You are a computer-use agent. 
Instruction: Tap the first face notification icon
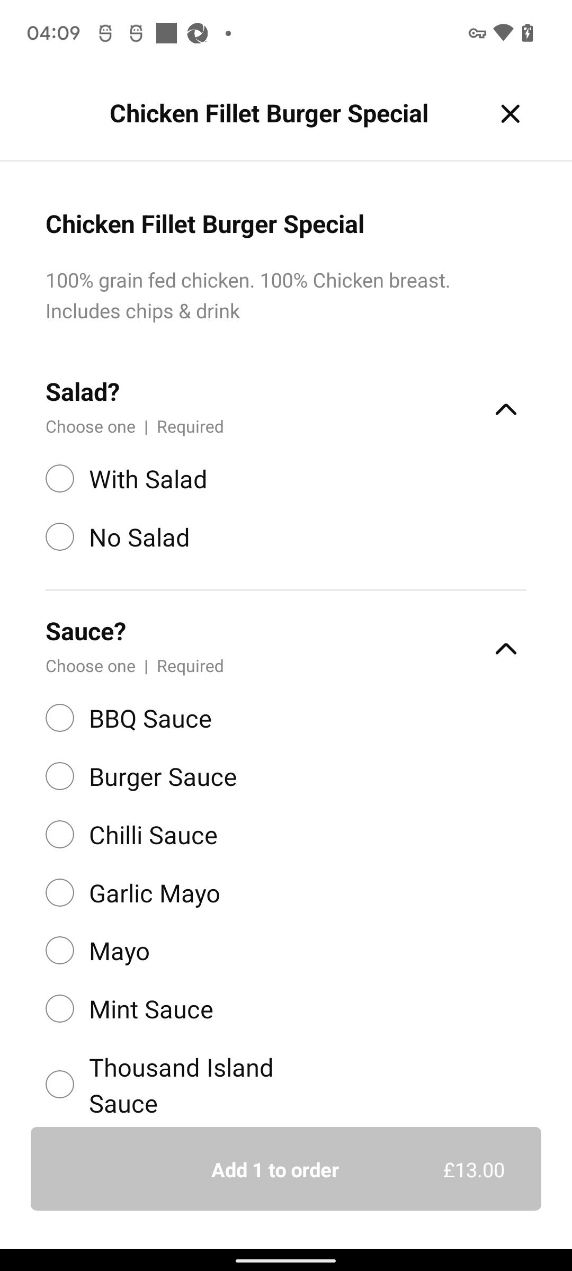[x=105, y=33]
